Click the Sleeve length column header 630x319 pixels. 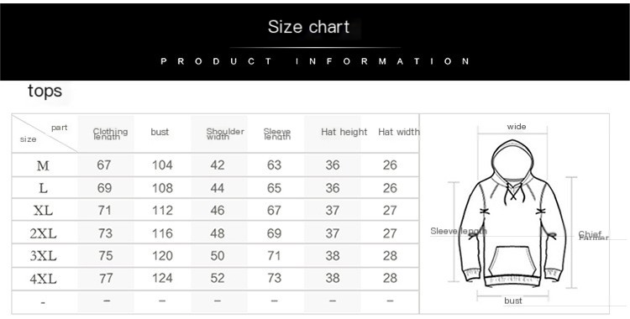tap(277, 133)
